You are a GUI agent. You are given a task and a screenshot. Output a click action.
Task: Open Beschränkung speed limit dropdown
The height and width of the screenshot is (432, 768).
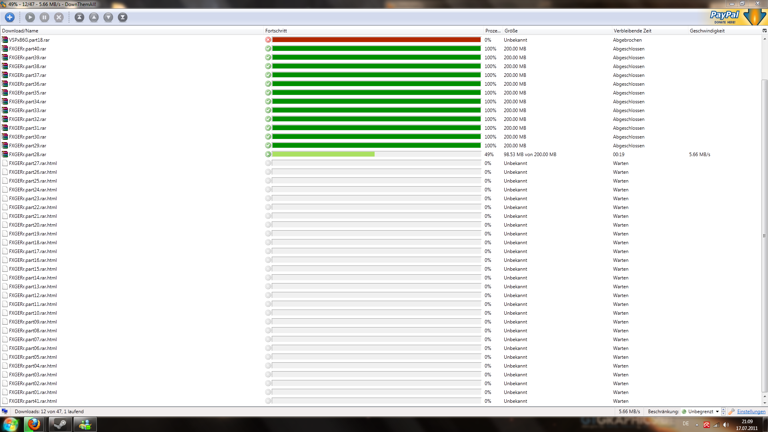tap(717, 411)
